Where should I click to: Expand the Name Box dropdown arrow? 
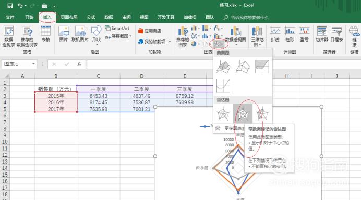[33, 64]
